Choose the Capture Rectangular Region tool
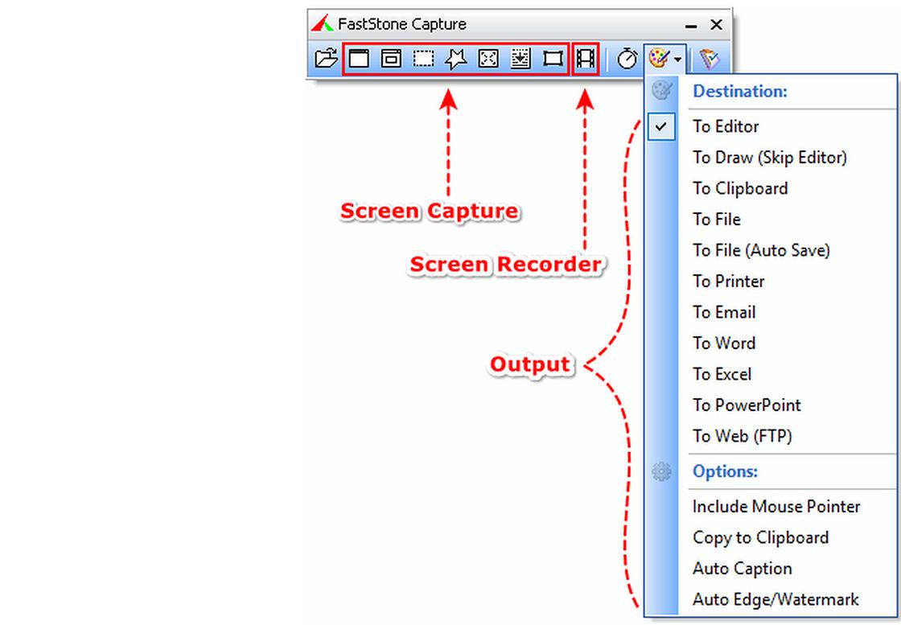The height and width of the screenshot is (625, 901). click(423, 59)
